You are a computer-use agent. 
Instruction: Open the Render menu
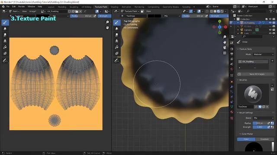pos(22,6)
